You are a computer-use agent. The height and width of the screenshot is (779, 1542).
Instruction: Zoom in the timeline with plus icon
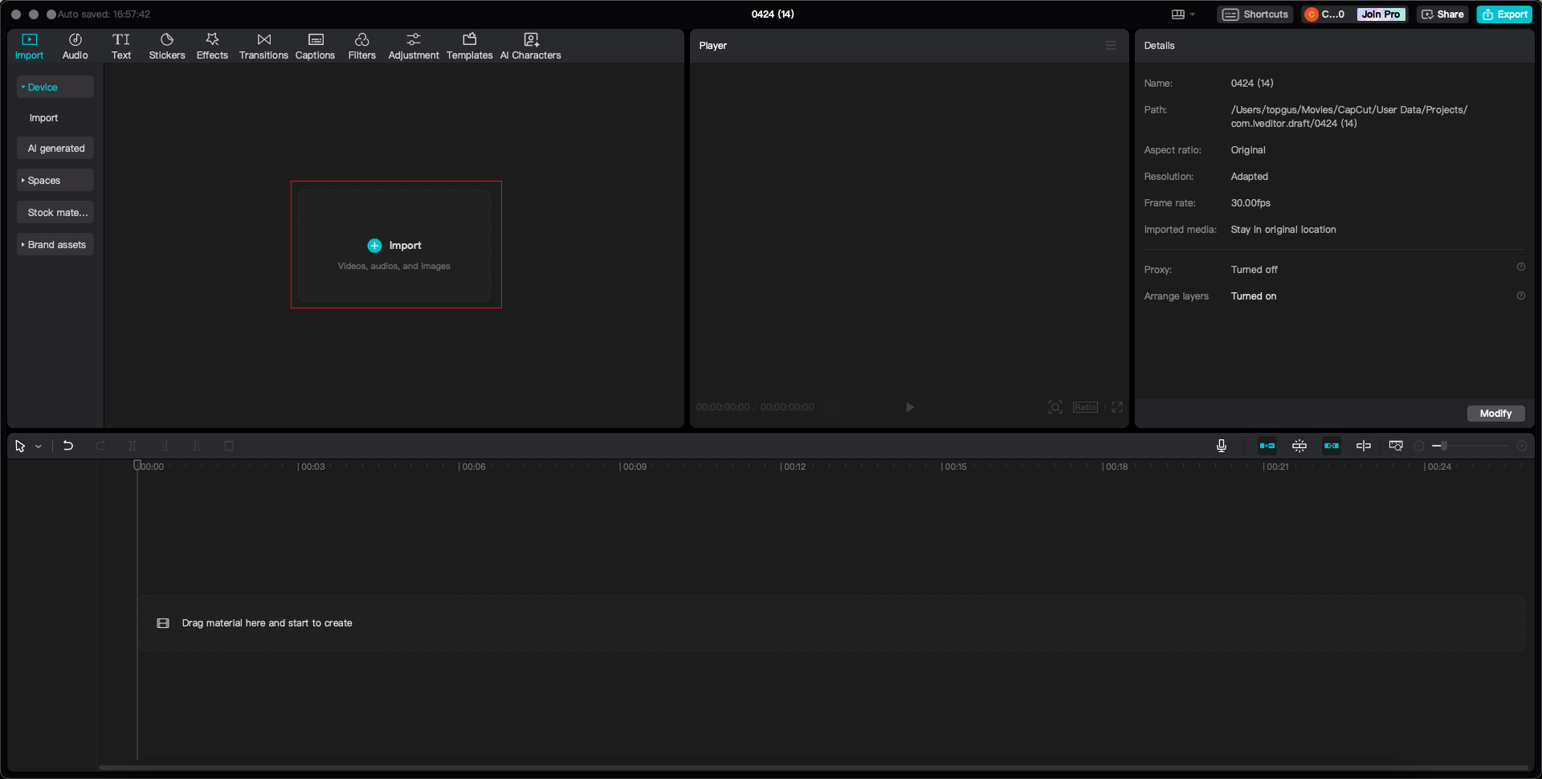[1522, 446]
